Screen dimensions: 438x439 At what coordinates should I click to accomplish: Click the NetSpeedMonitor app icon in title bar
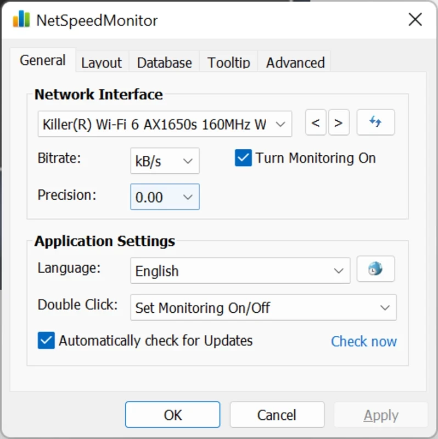point(21,20)
